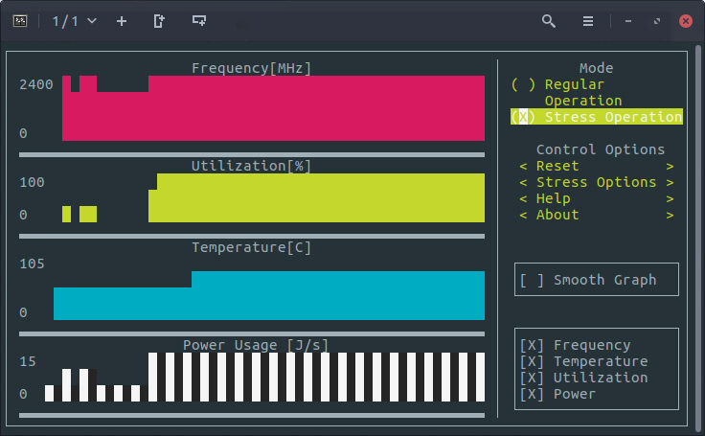Viewport: 705px width, 436px height.
Task: Open the hamburger menu in header
Action: tap(589, 21)
